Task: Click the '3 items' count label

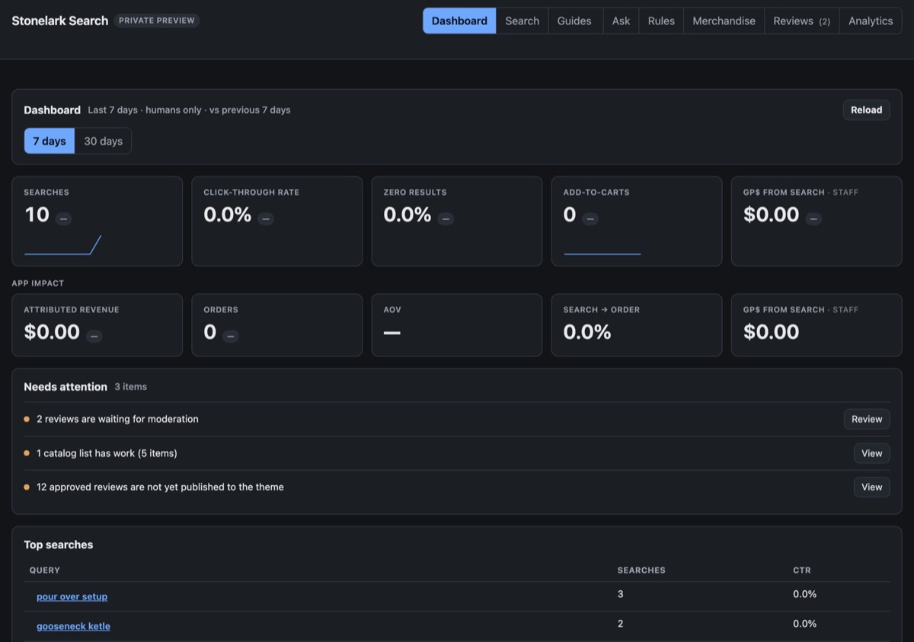Action: (x=130, y=387)
